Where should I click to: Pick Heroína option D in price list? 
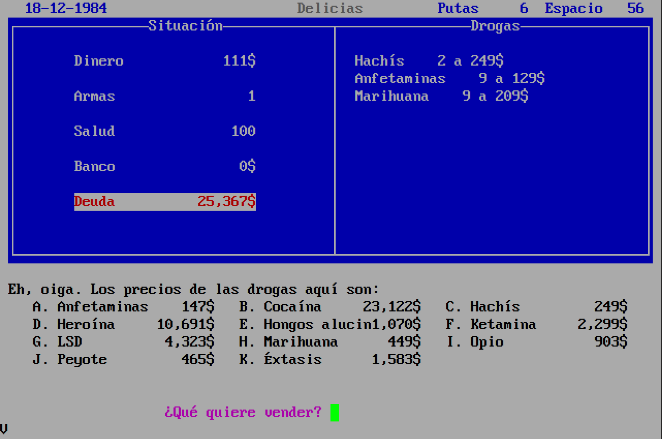86,324
